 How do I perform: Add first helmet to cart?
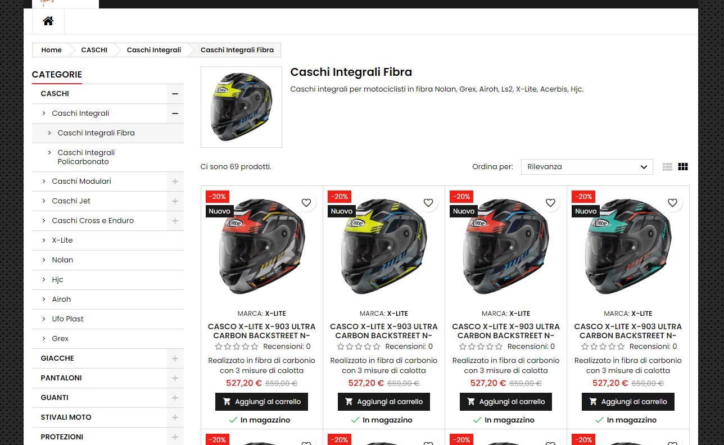[x=261, y=402]
